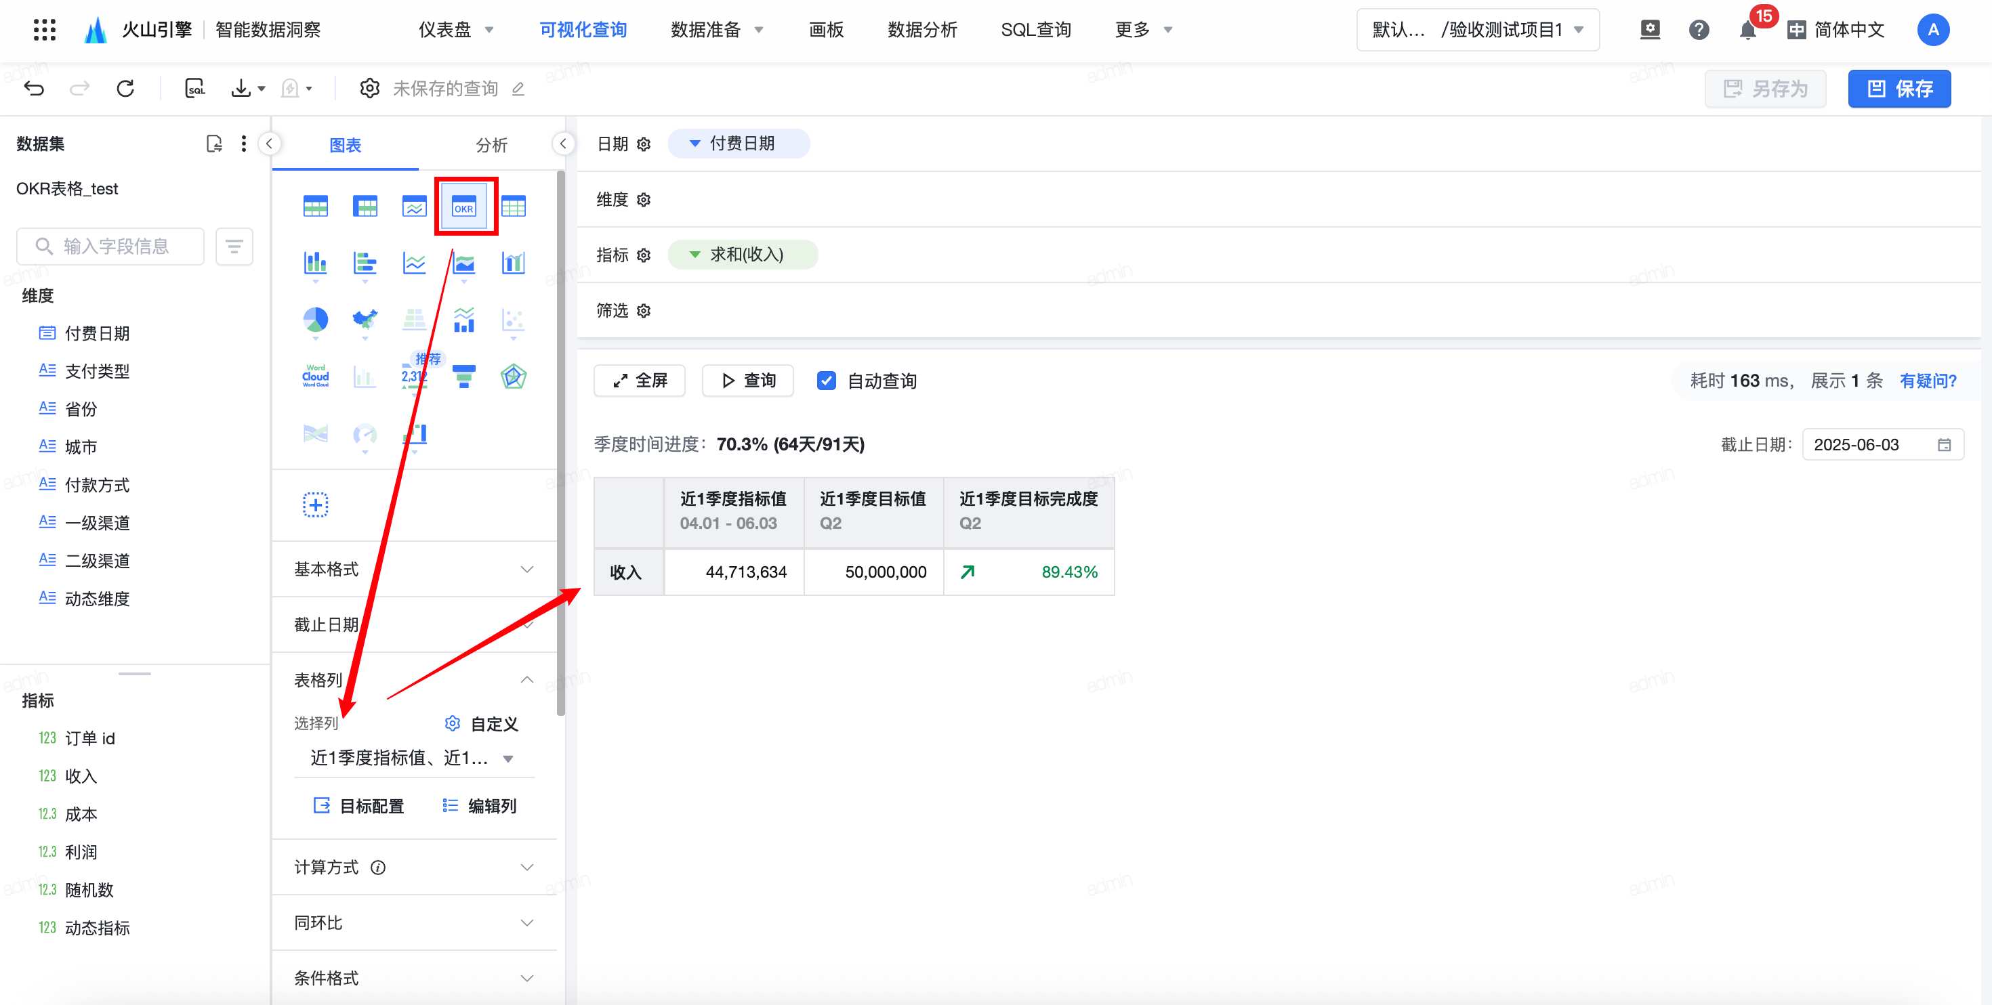Viewport: 1992px width, 1005px height.
Task: Open the help question mark icon
Action: 1699,30
